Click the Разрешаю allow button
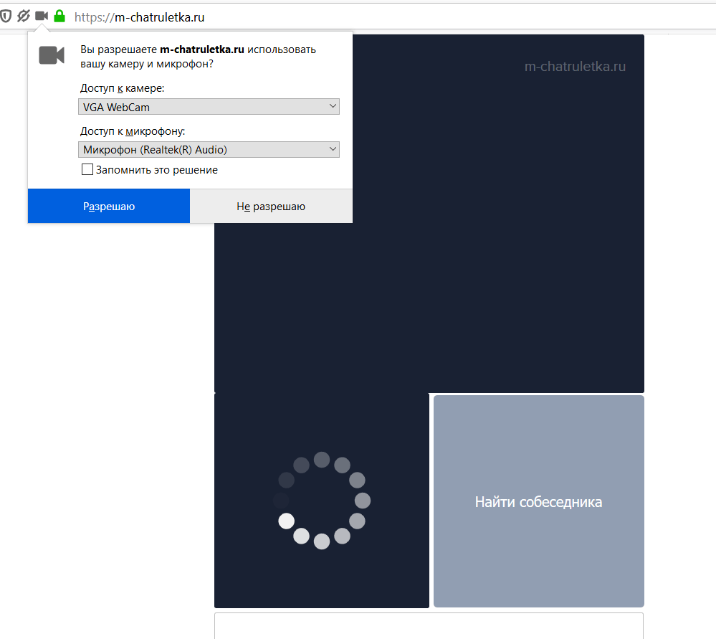Screen dimensions: 716x639 tap(109, 206)
